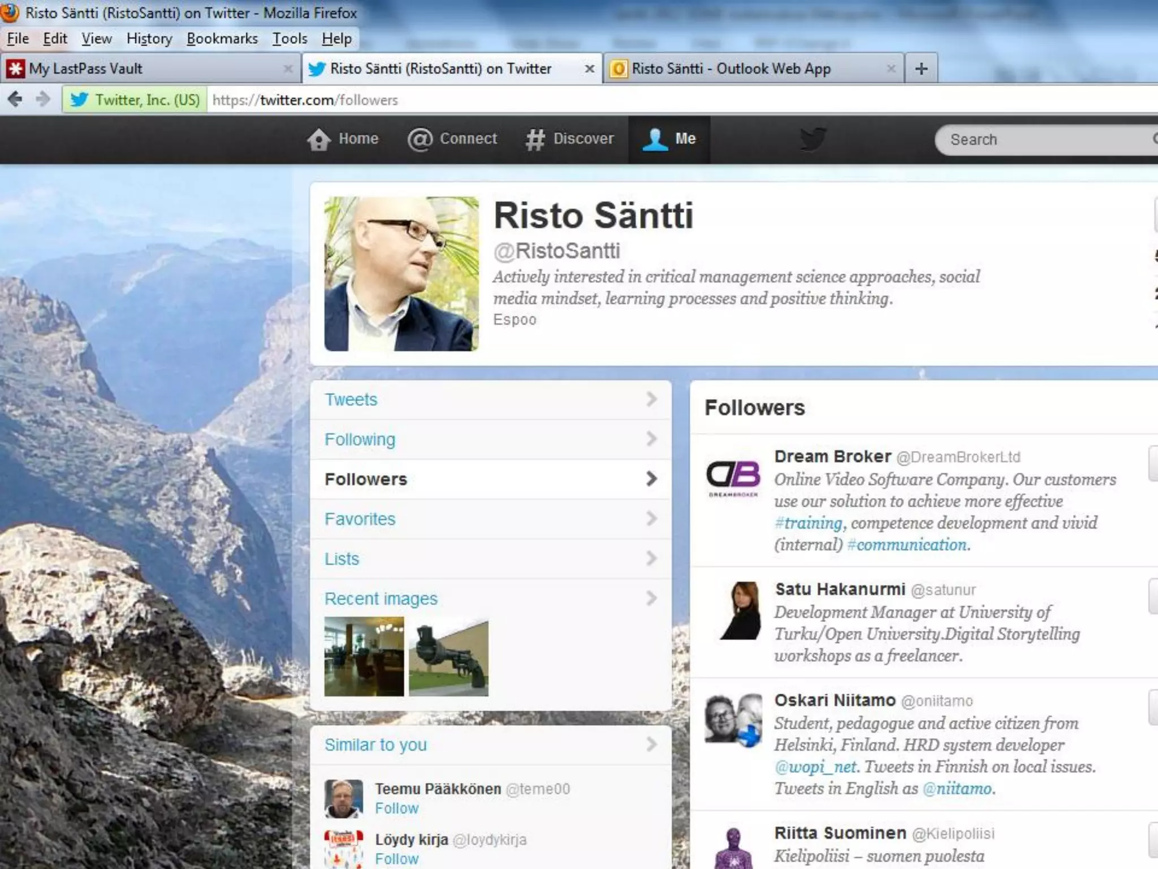Click the #training hashtag link
The height and width of the screenshot is (869, 1158).
tap(809, 523)
